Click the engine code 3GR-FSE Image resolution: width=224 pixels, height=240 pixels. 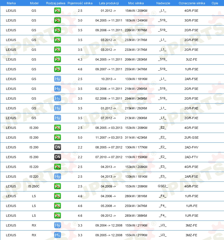[191, 20]
